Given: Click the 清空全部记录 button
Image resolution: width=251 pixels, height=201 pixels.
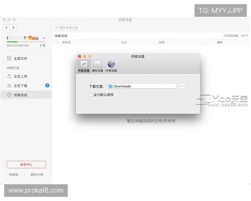Looking at the screenshot, I should click(67, 27).
